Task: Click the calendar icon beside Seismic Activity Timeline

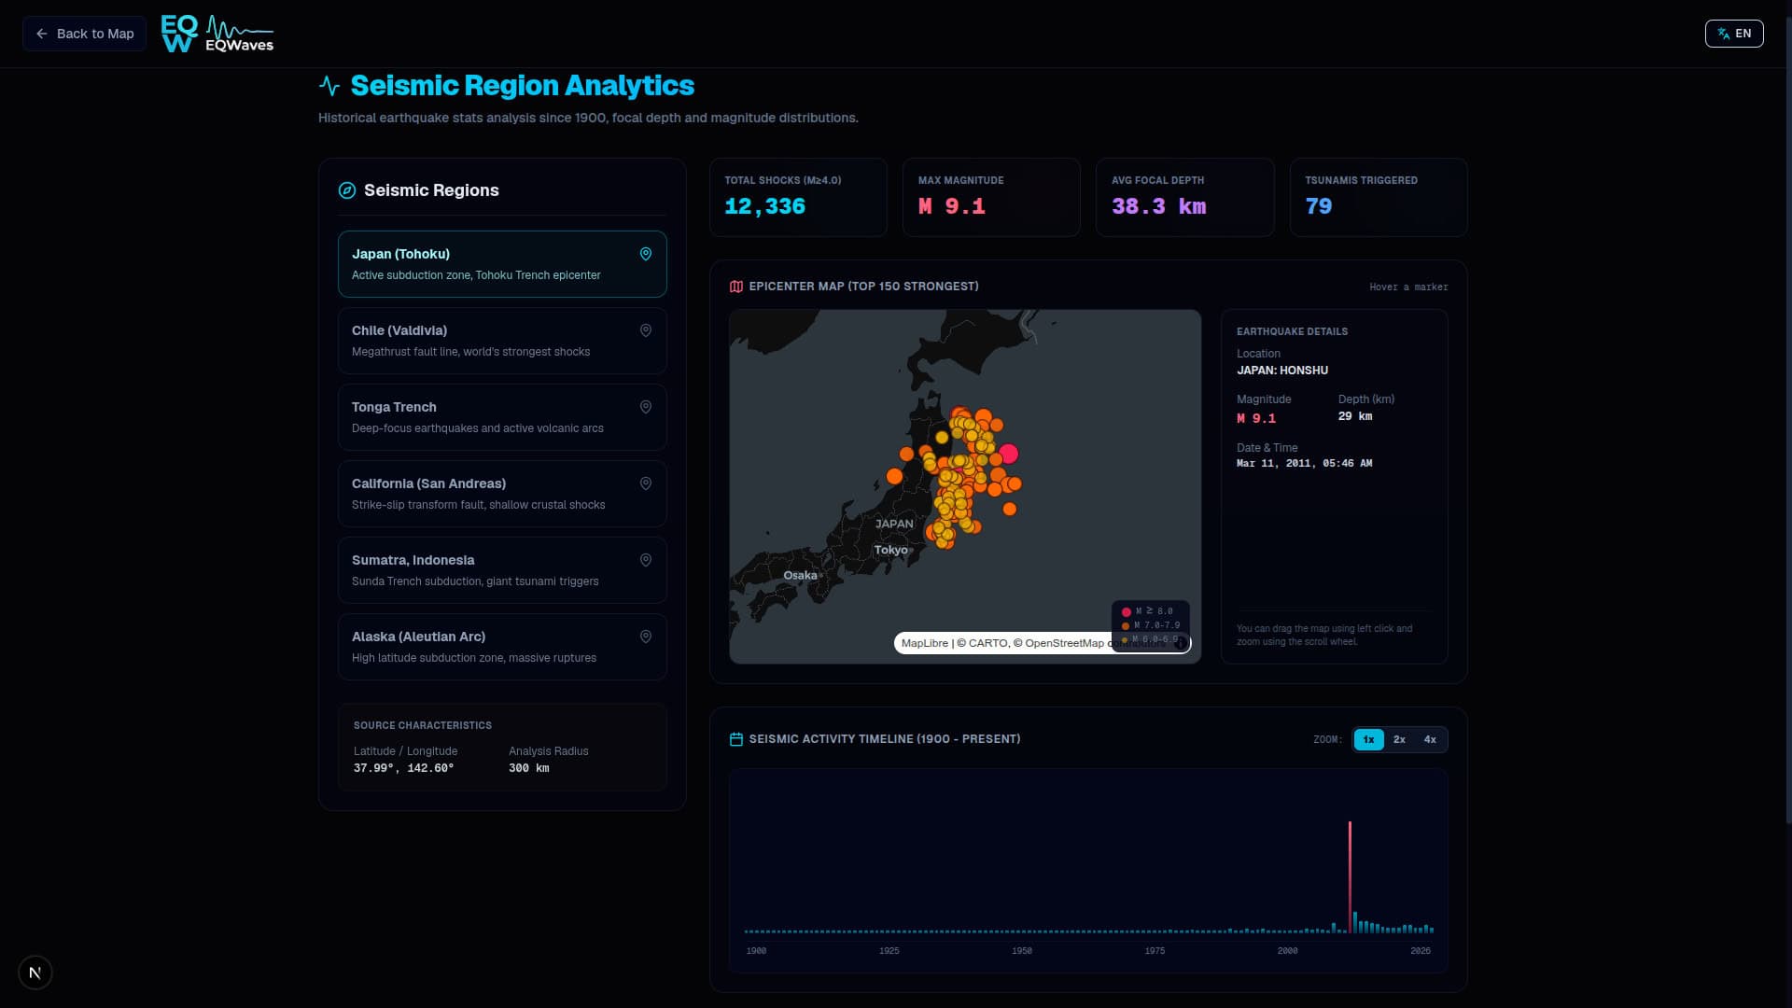Action: [736, 739]
